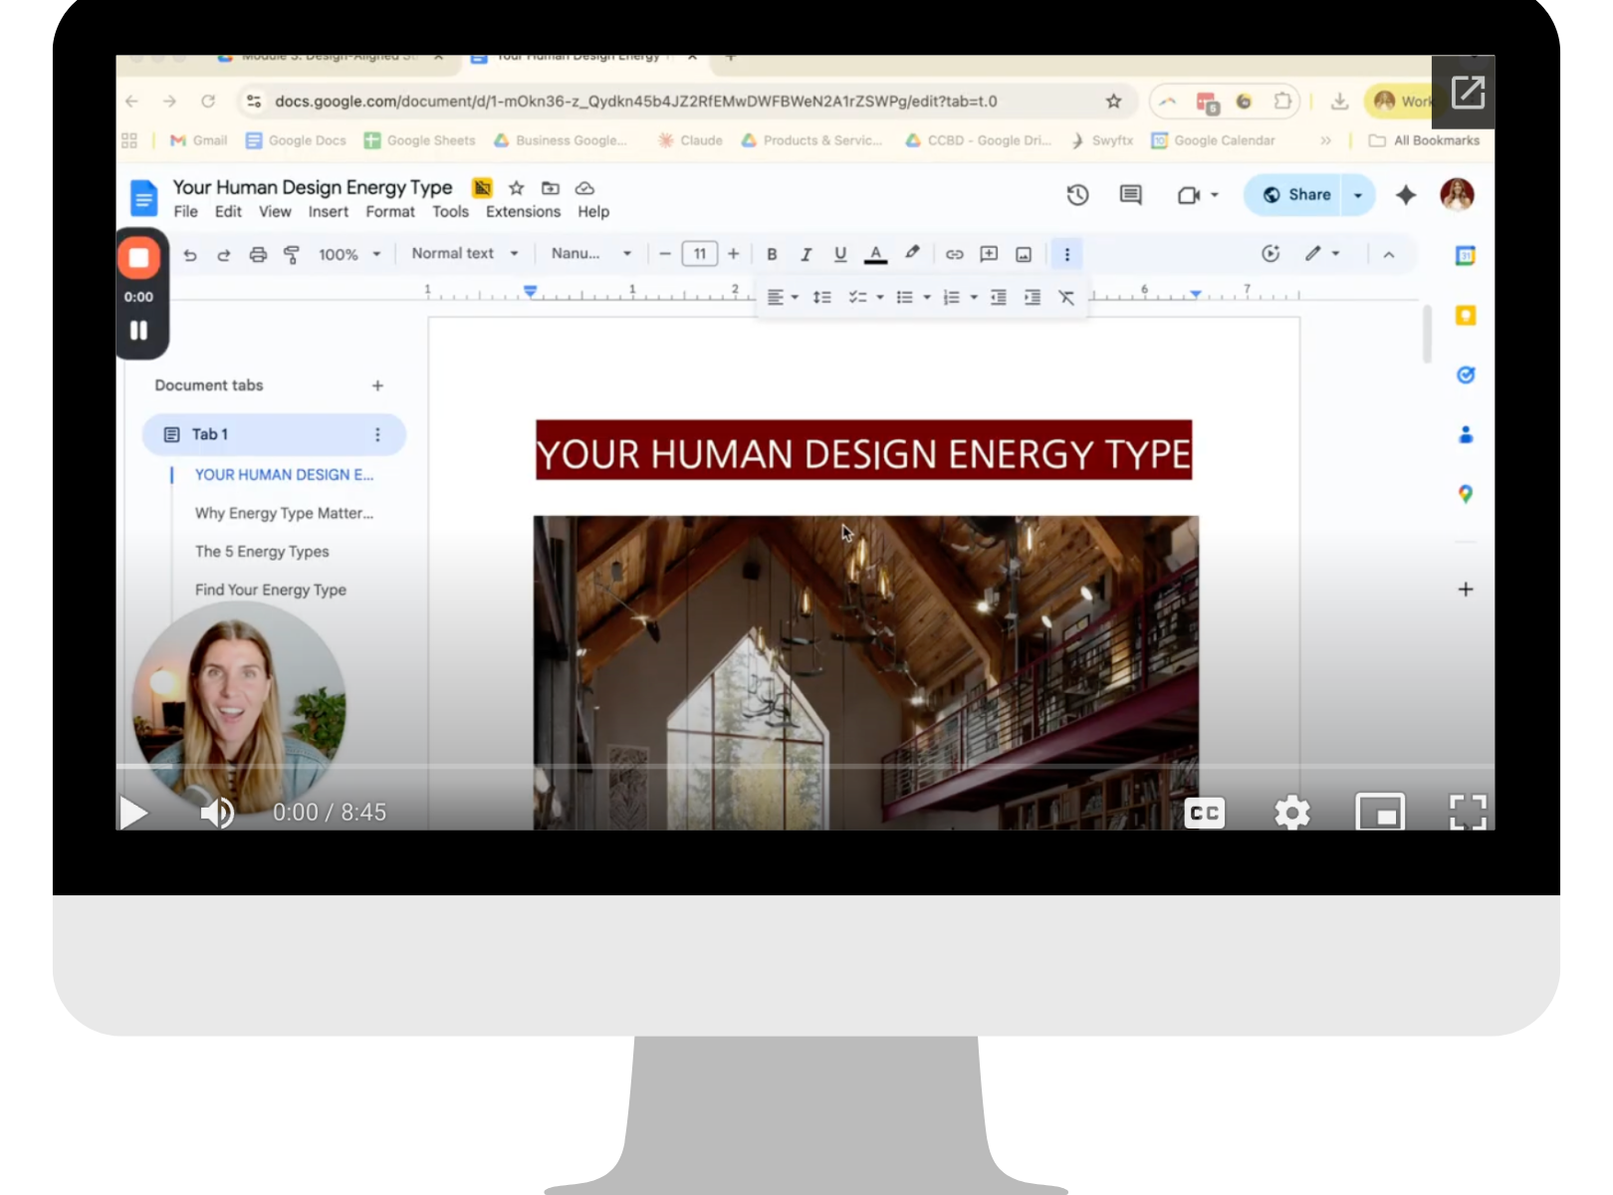Print the document
Screen dimensions: 1613x1195
click(x=258, y=255)
